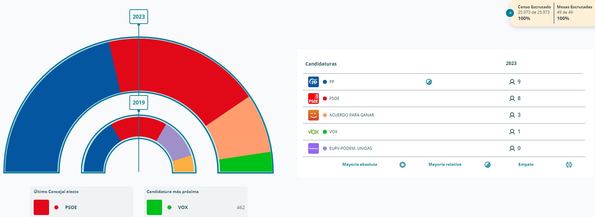Click the Mayoría relativa legend icon
Image resolution: width=595 pixels, height=217 pixels.
pos(488,165)
